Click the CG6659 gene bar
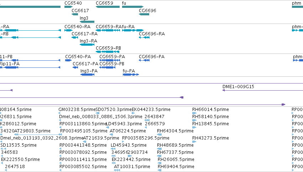The image size is (303, 172). (x=108, y=7)
